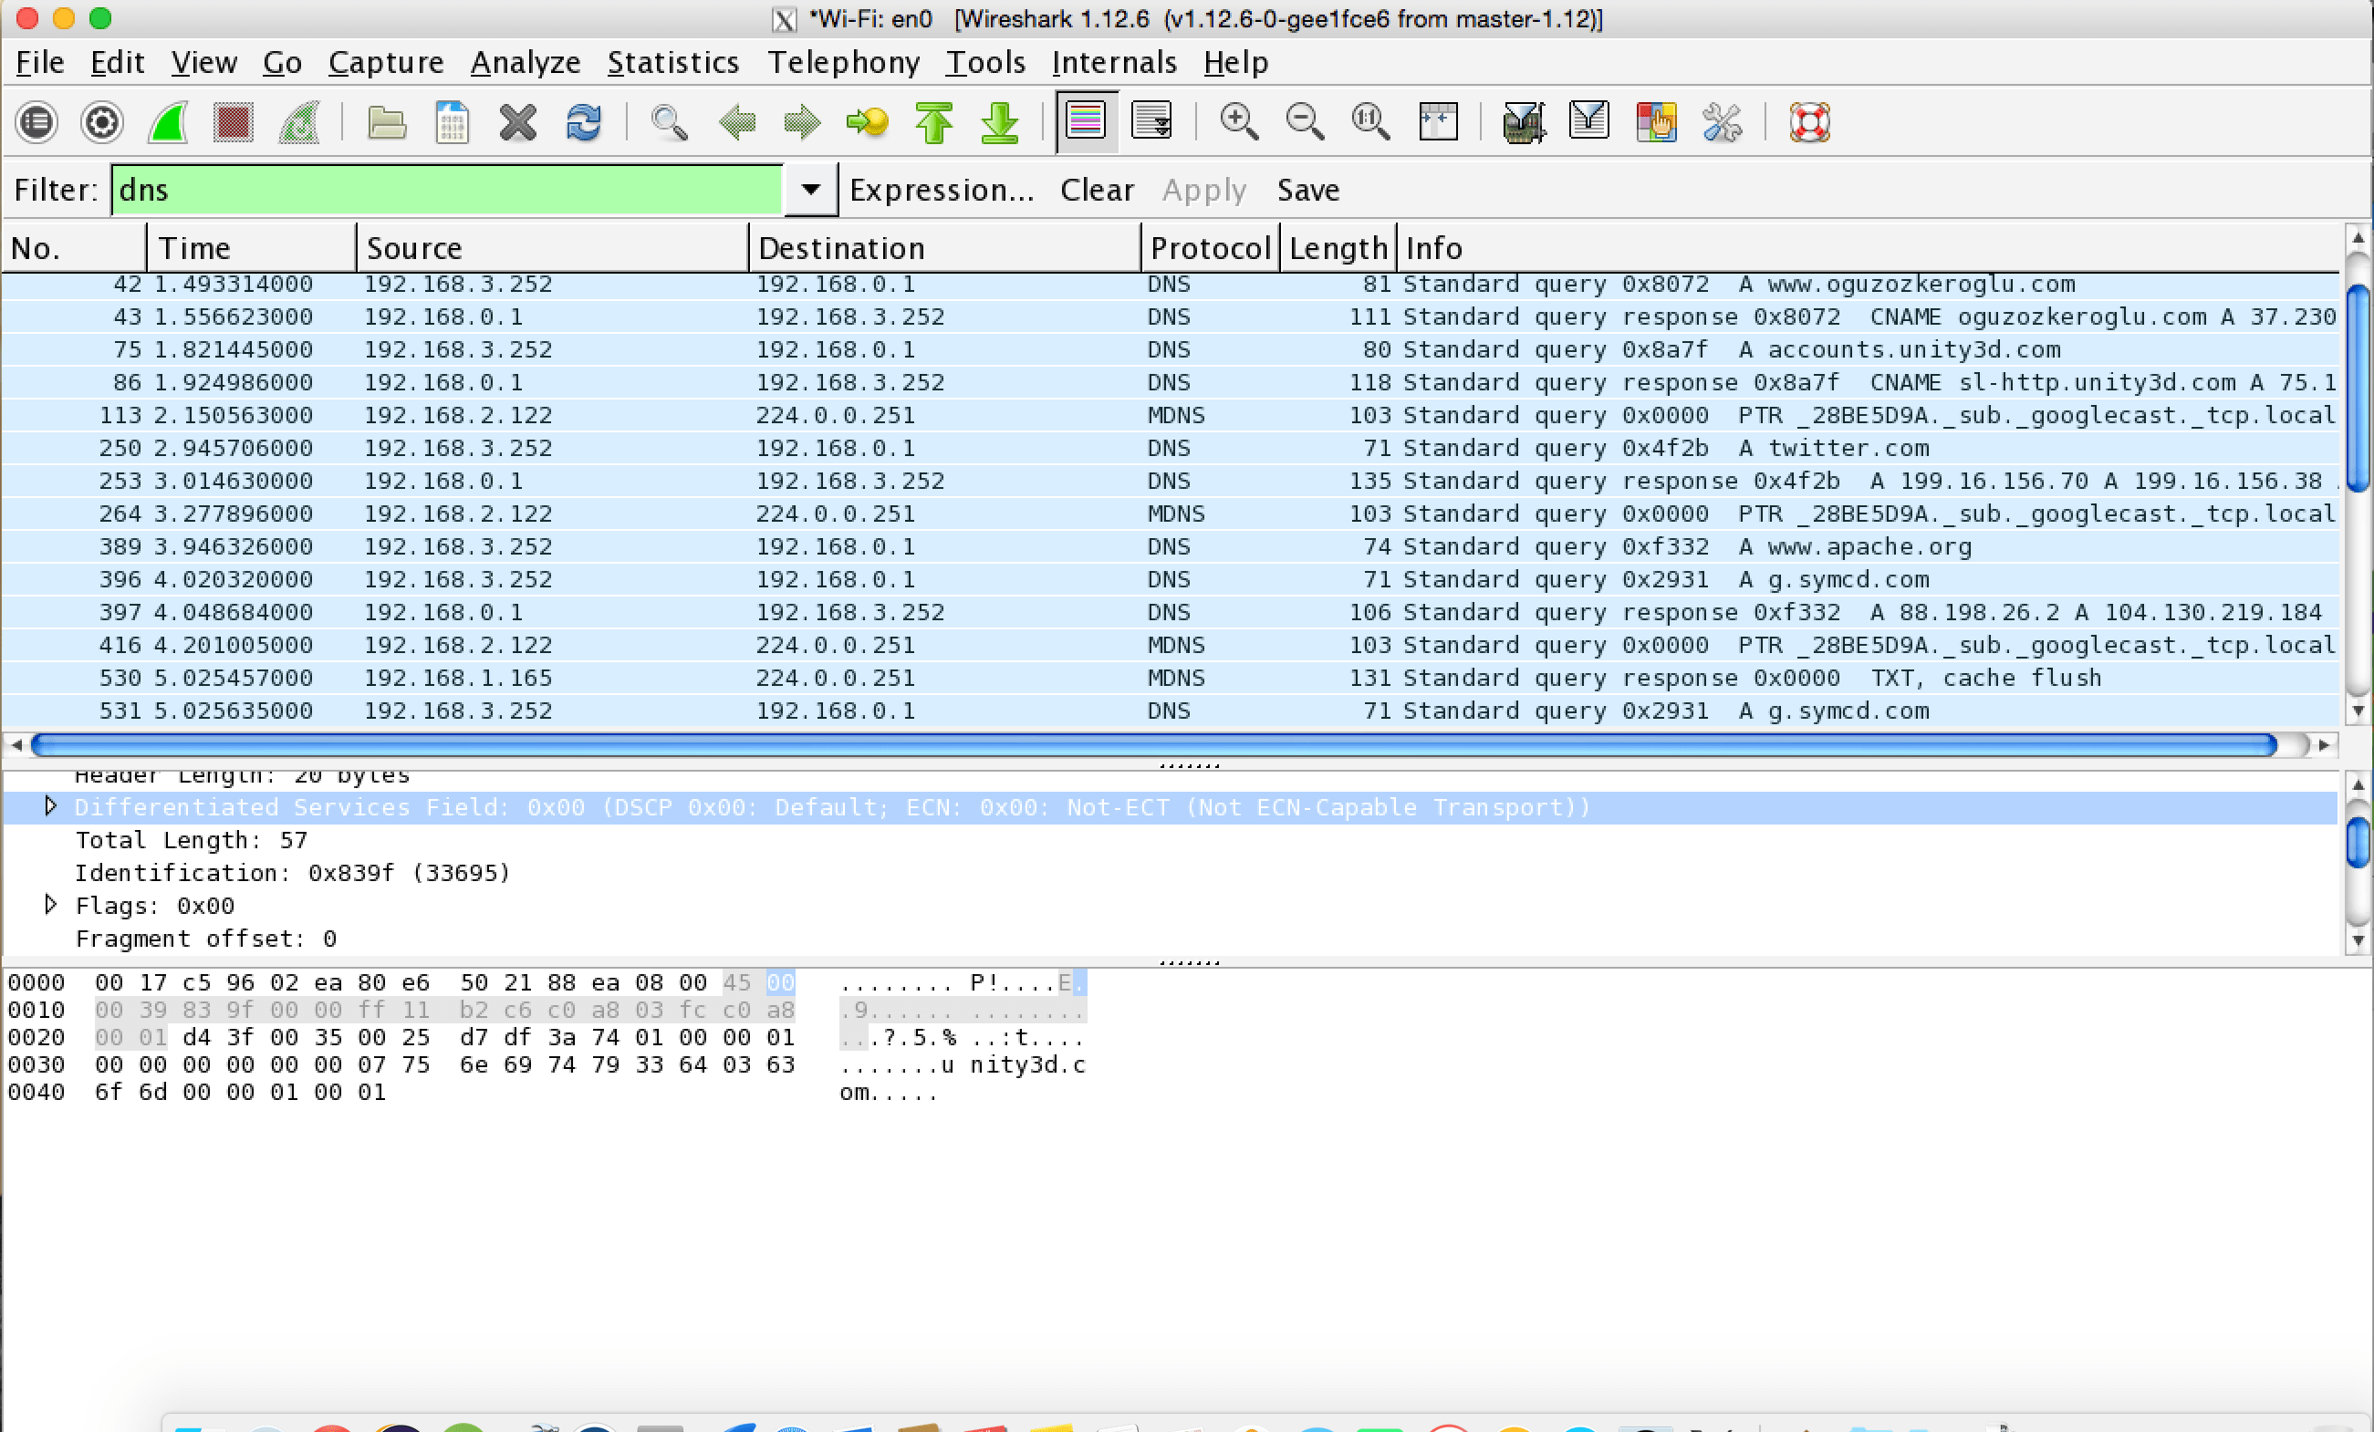Image resolution: width=2374 pixels, height=1432 pixels.
Task: Open the Analyze menu
Action: point(526,63)
